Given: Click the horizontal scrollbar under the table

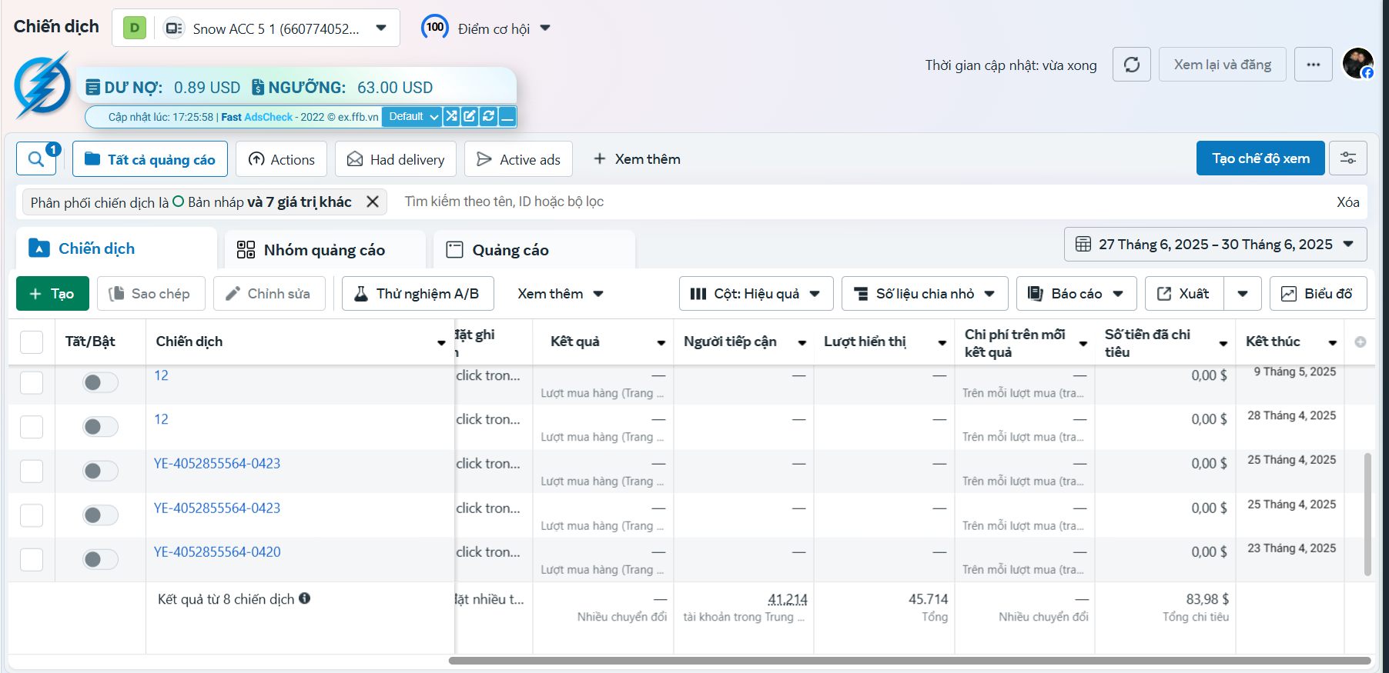Looking at the screenshot, I should click(909, 661).
